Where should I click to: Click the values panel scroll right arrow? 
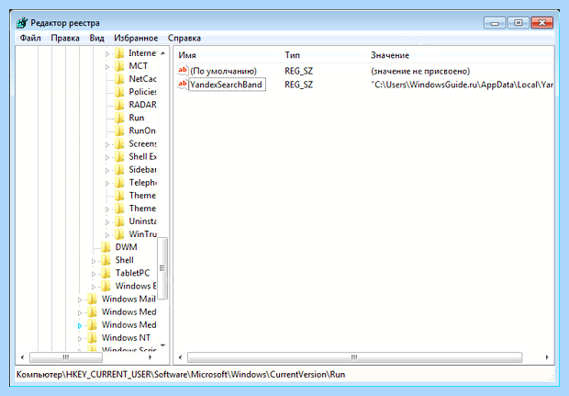(x=546, y=357)
